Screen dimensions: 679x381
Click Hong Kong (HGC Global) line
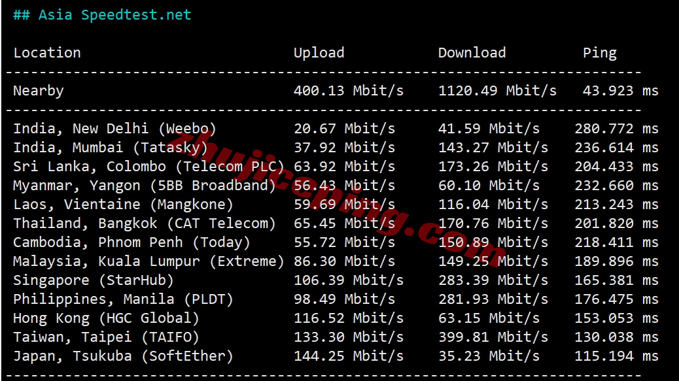click(x=336, y=319)
